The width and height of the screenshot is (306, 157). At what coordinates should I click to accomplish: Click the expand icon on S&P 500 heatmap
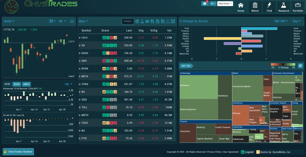click(300, 66)
